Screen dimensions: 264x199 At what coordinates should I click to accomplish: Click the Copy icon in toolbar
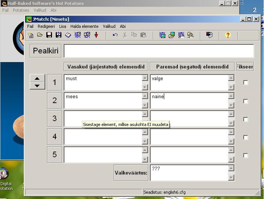click(134, 35)
